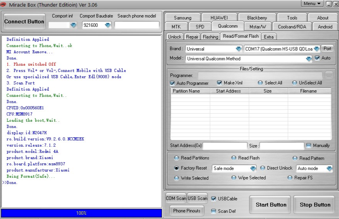Click the Start Address(0x) input field
Viewport: 339px width, 219px height.
point(225,146)
